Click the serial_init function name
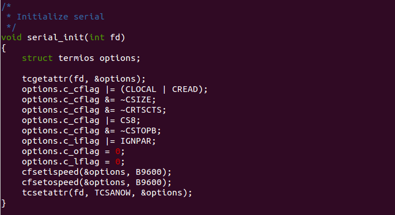The image size is (395, 215). tap(55, 37)
